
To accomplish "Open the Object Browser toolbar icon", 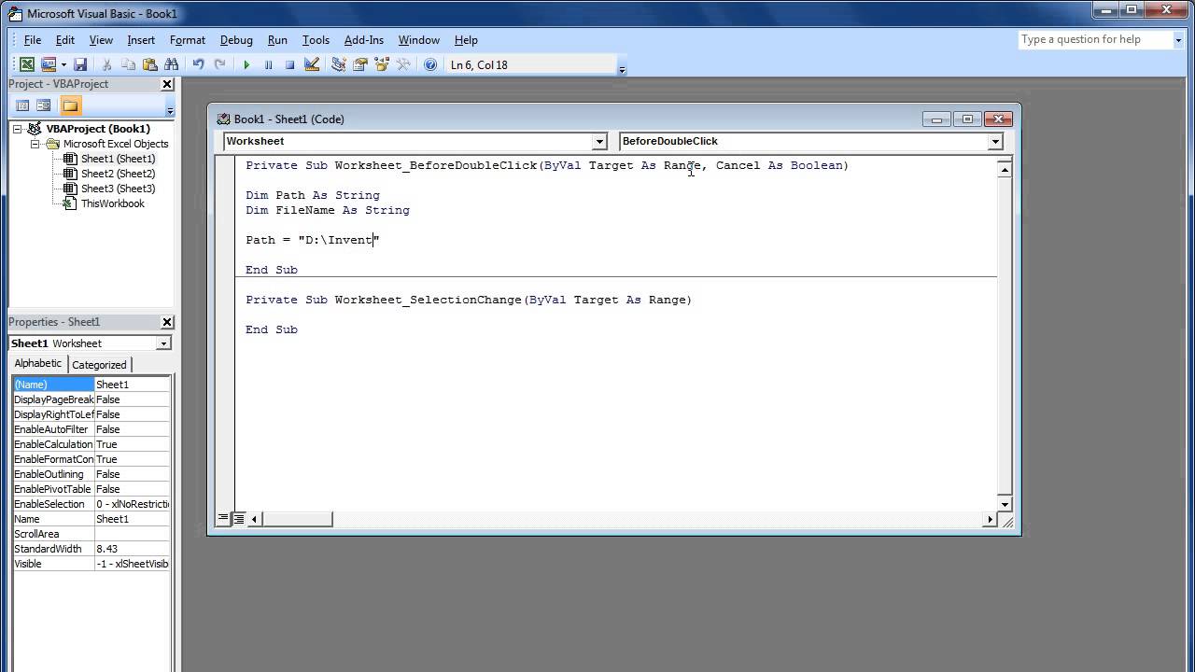I will (381, 64).
